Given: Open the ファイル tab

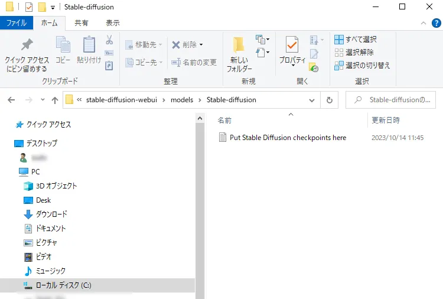Looking at the screenshot, I should coord(17,22).
